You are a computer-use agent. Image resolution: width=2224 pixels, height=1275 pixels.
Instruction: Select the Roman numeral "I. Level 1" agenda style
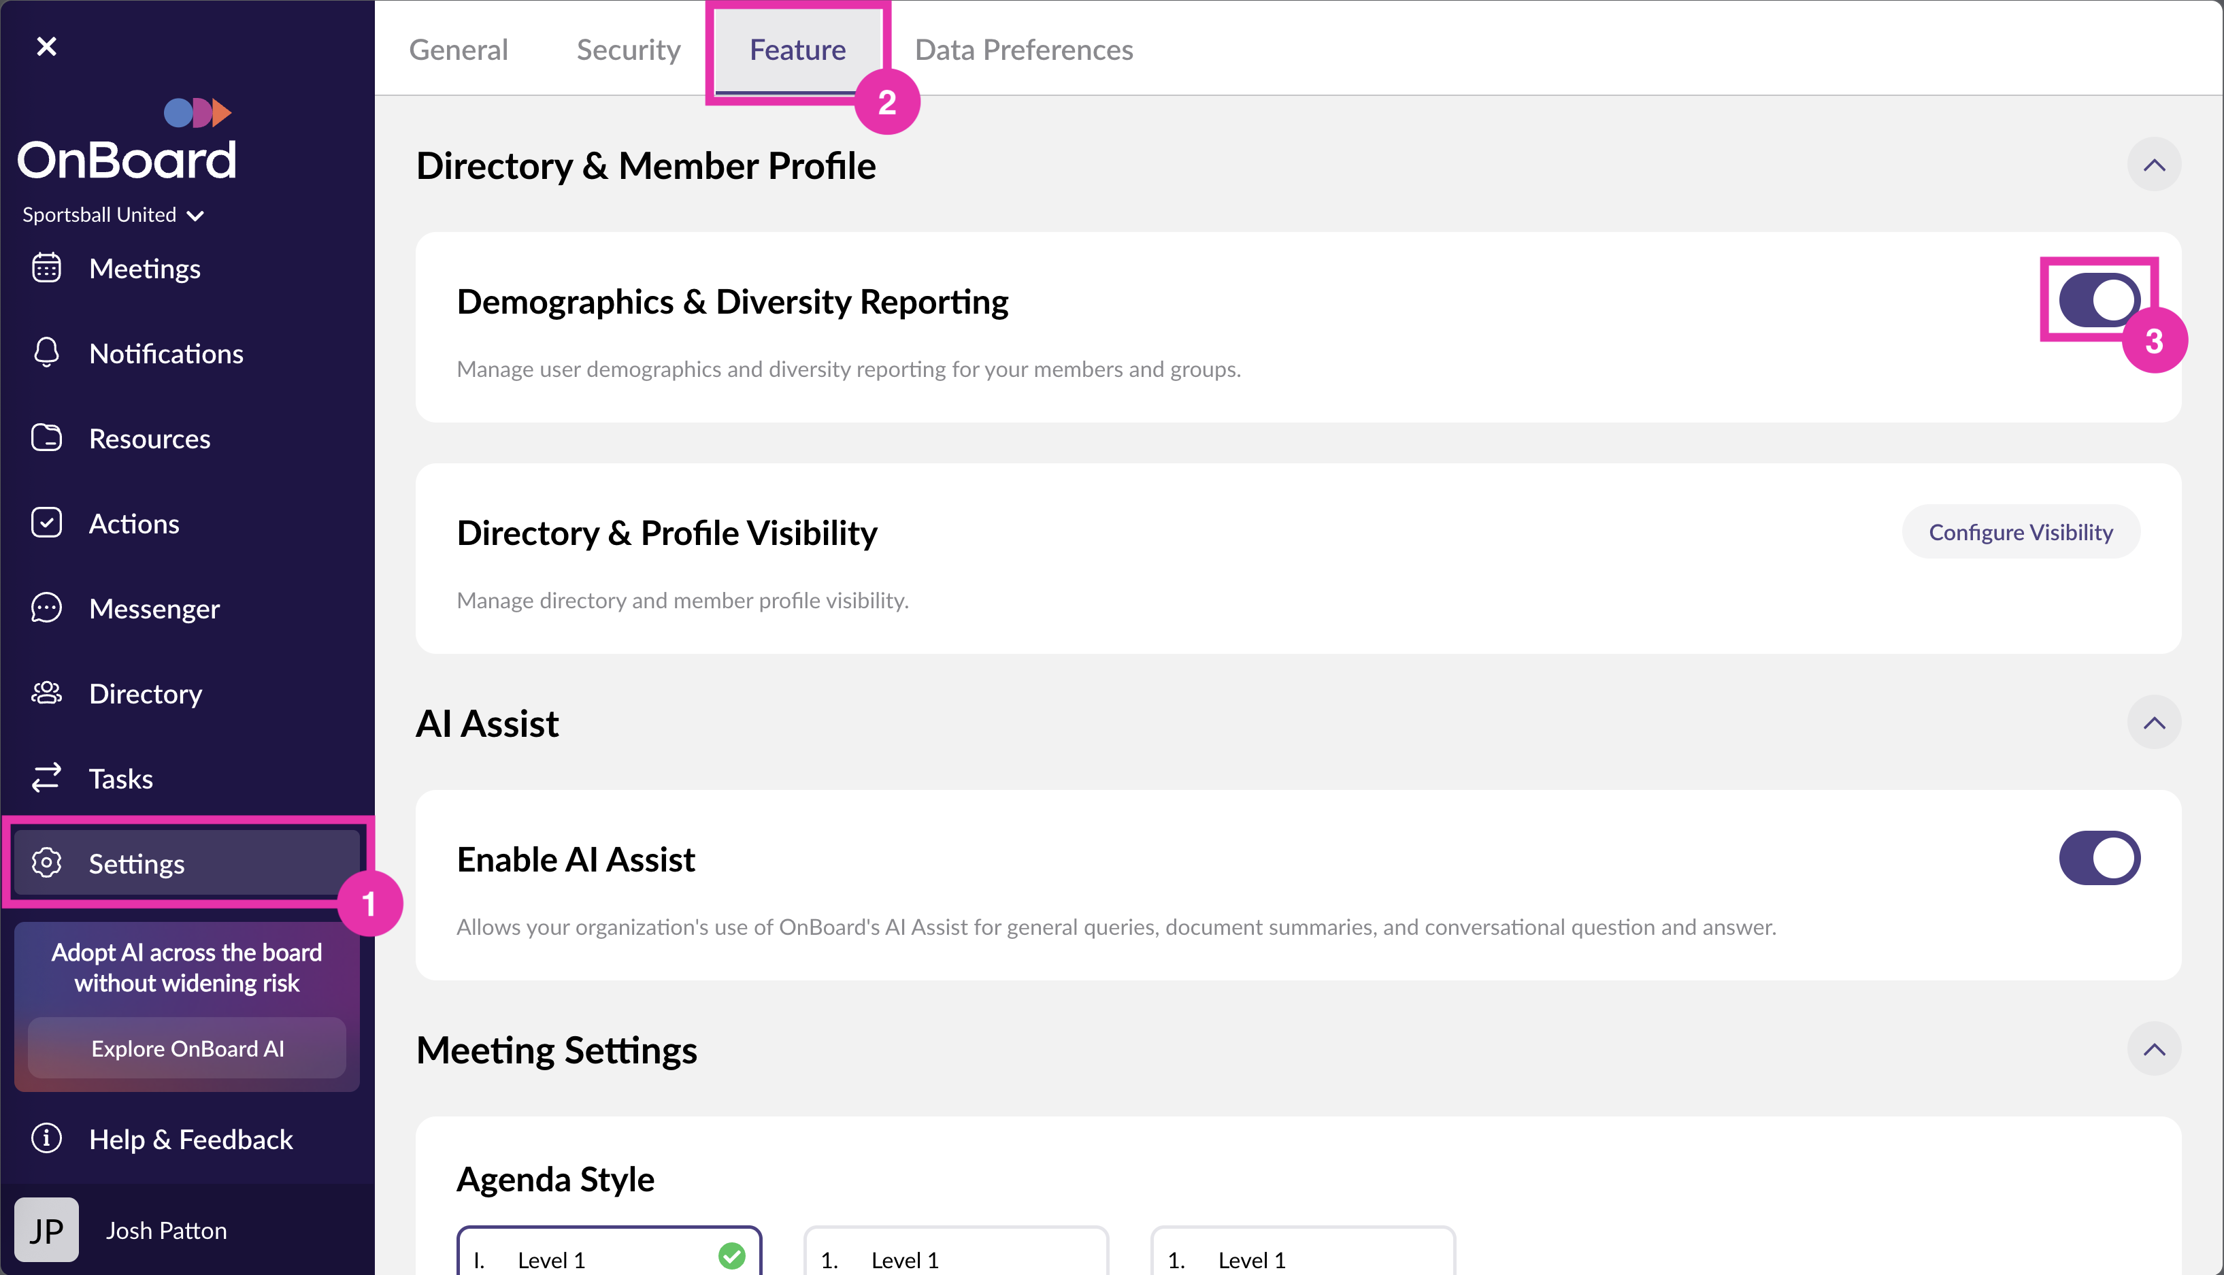608,1251
